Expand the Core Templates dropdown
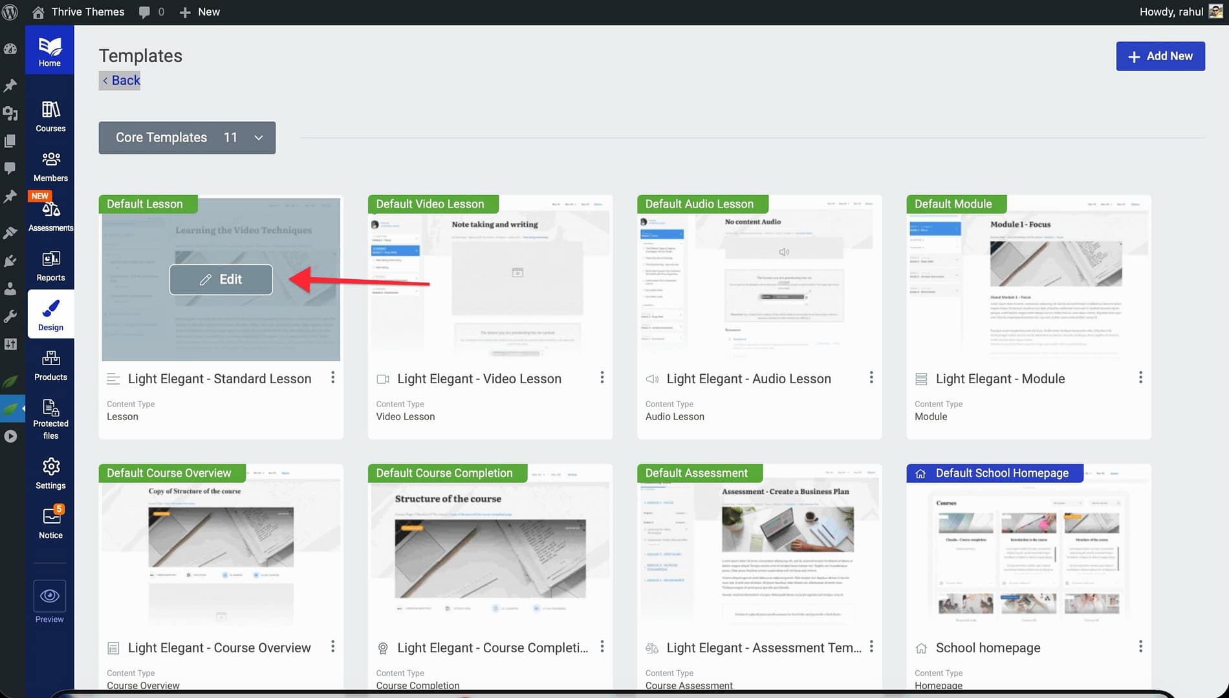1229x698 pixels. coord(187,138)
